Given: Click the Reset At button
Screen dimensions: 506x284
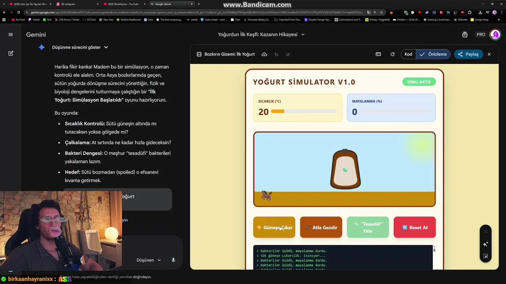Looking at the screenshot, I should (415, 227).
